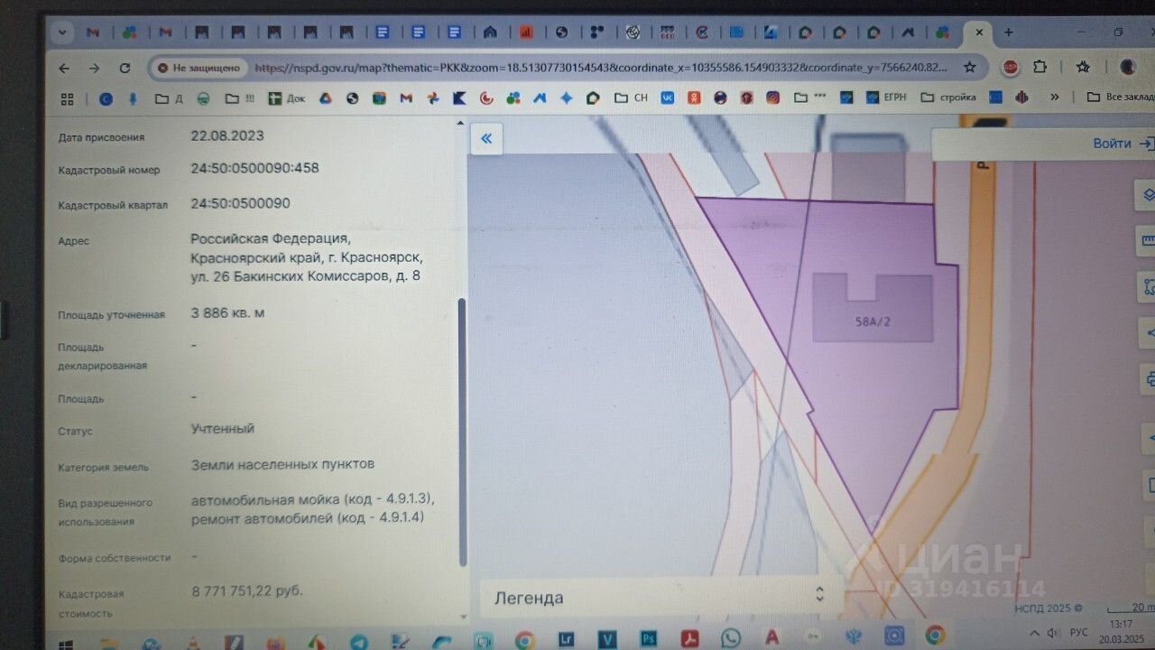The height and width of the screenshot is (650, 1155).
Task: Bookmark this page with star icon
Action: (969, 68)
